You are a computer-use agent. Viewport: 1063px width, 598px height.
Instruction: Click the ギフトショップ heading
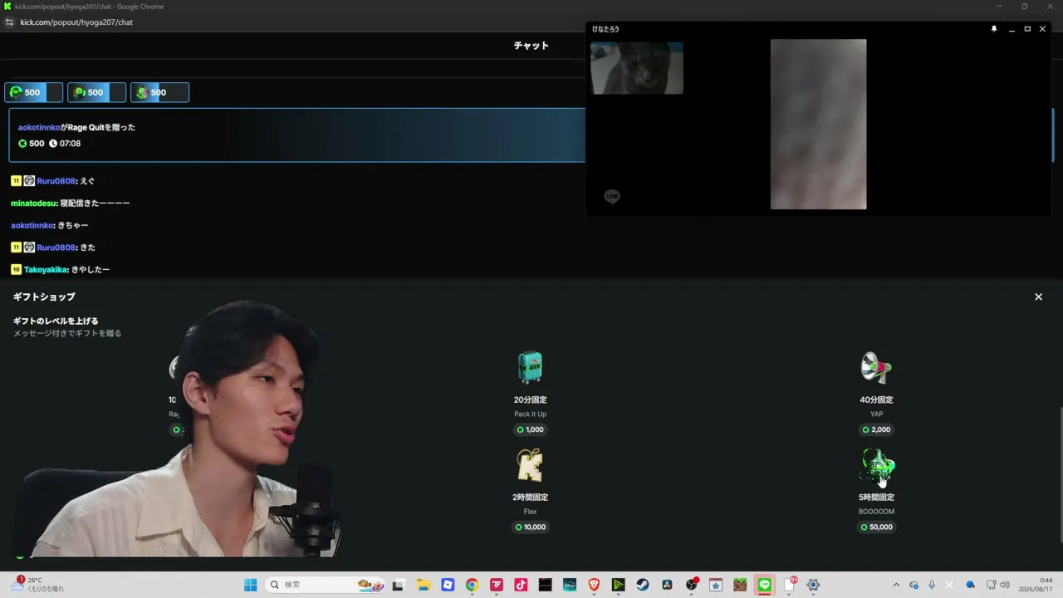coord(44,297)
